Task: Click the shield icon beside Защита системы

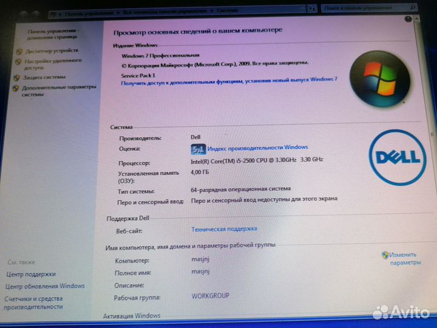Action: [x=17, y=78]
